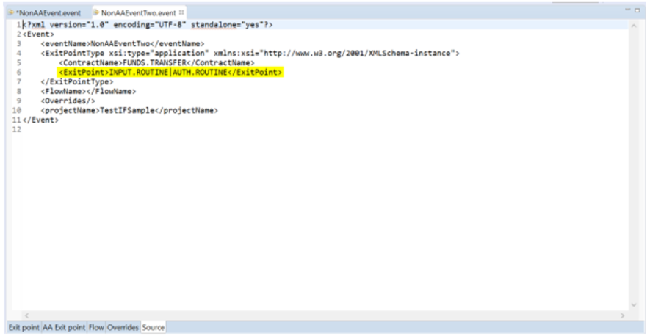Click the eventName NonAAEventTwo line
650x336 pixels.
[x=123, y=44]
